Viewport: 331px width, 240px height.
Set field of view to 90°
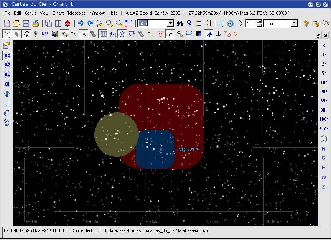click(x=323, y=110)
